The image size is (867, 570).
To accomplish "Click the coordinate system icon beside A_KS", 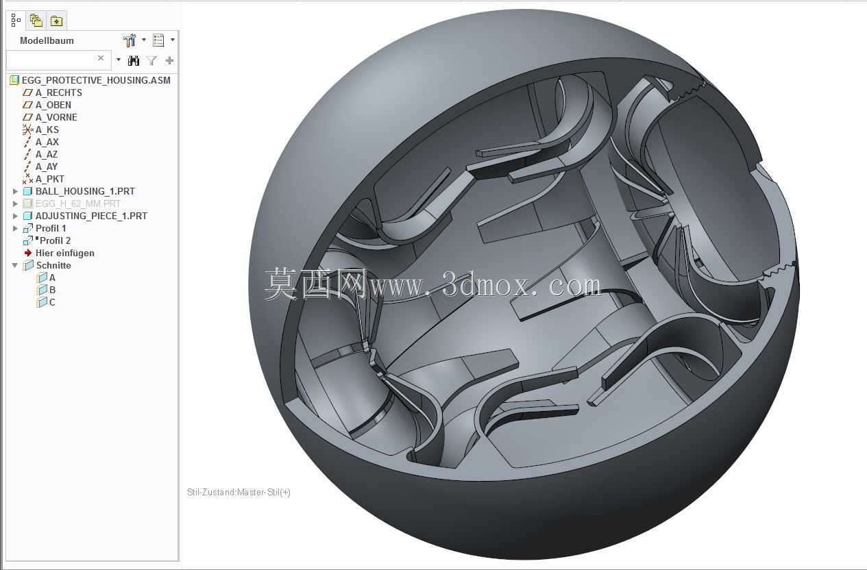I will [x=27, y=129].
